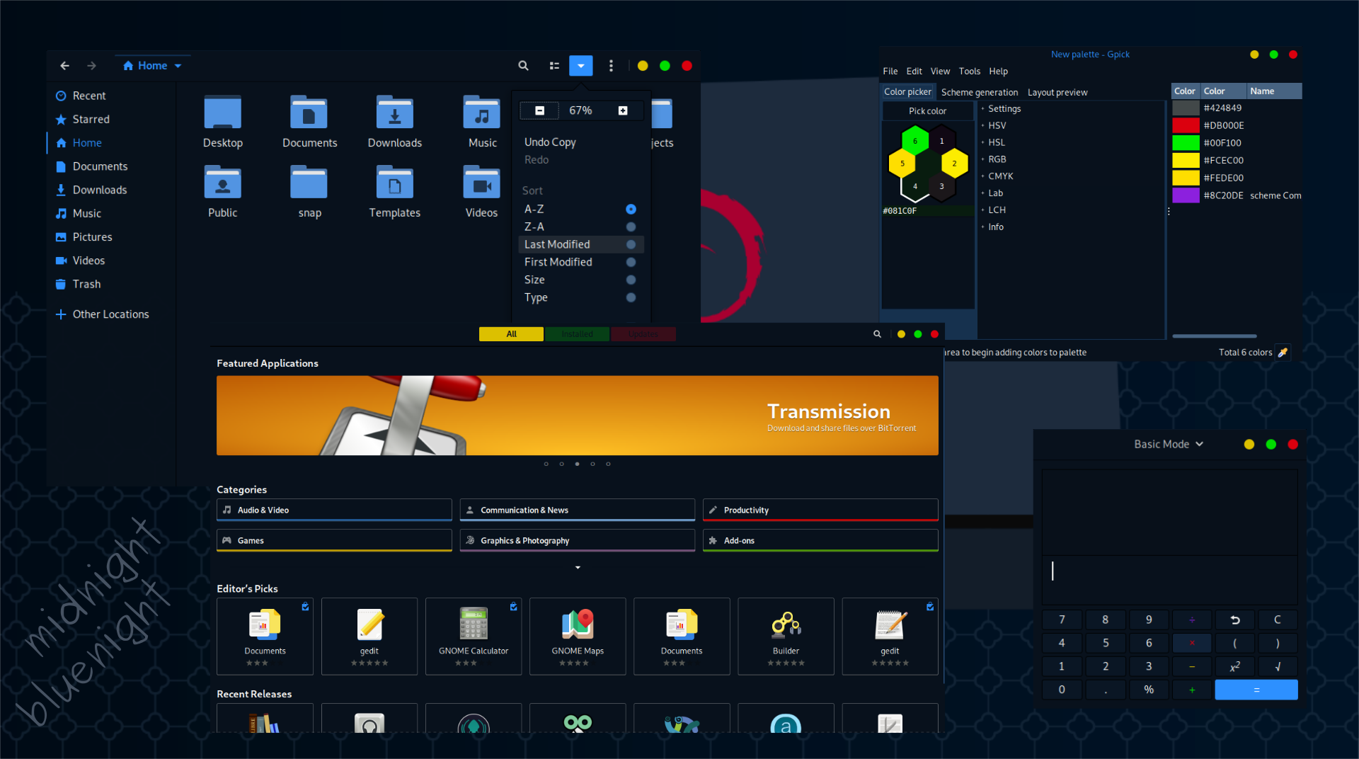The height and width of the screenshot is (759, 1359).
Task: Open the Productivity category
Action: pos(820,510)
